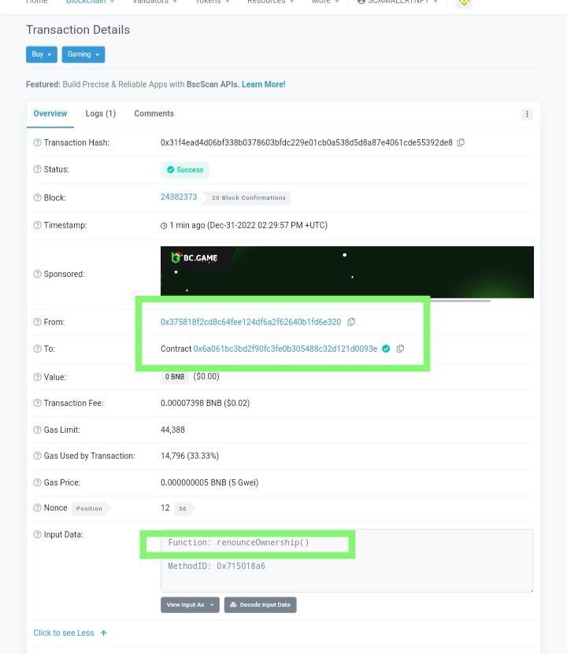The image size is (567, 654).
Task: Click help icon beside Gas Limit
Action: click(38, 430)
